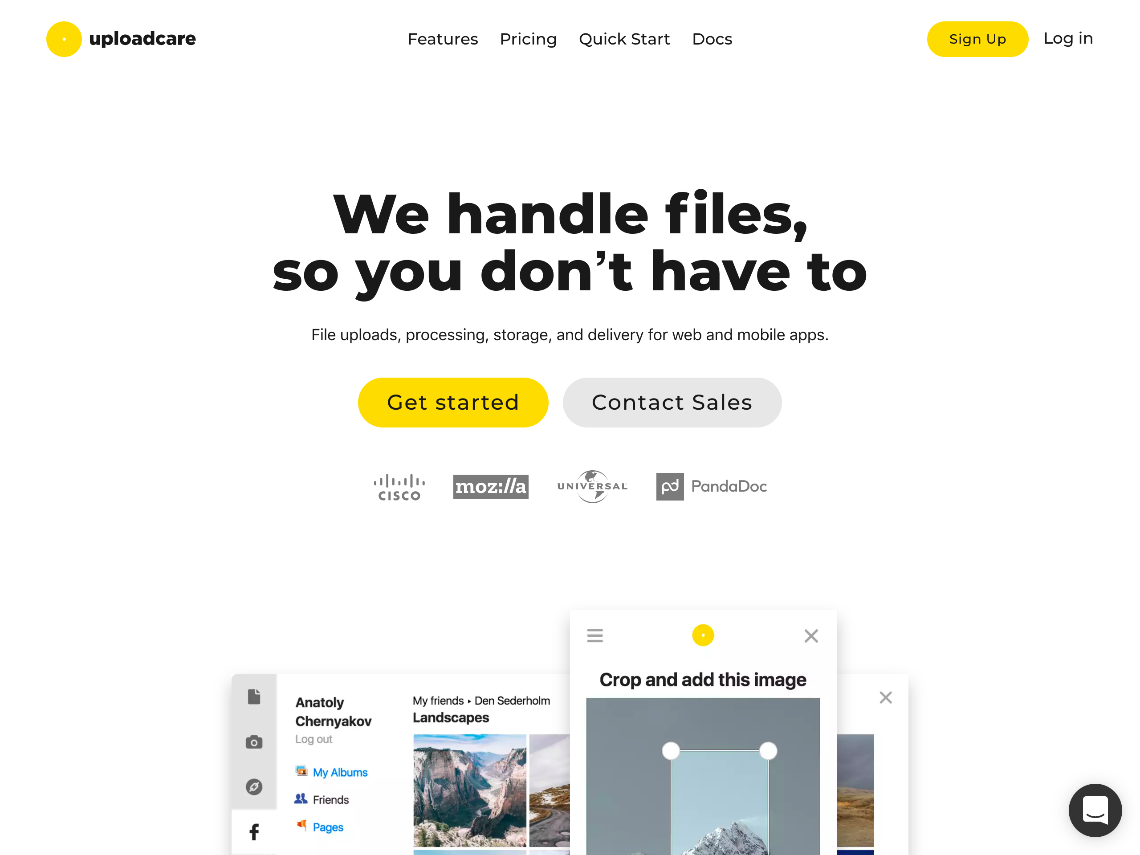Expand the Pages section
The width and height of the screenshot is (1140, 855).
329,825
